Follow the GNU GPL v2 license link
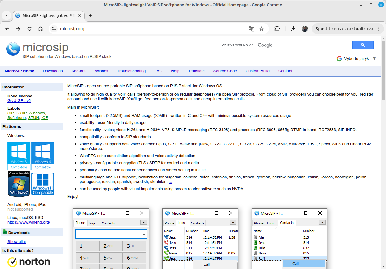The image size is (386, 269). coord(19,101)
